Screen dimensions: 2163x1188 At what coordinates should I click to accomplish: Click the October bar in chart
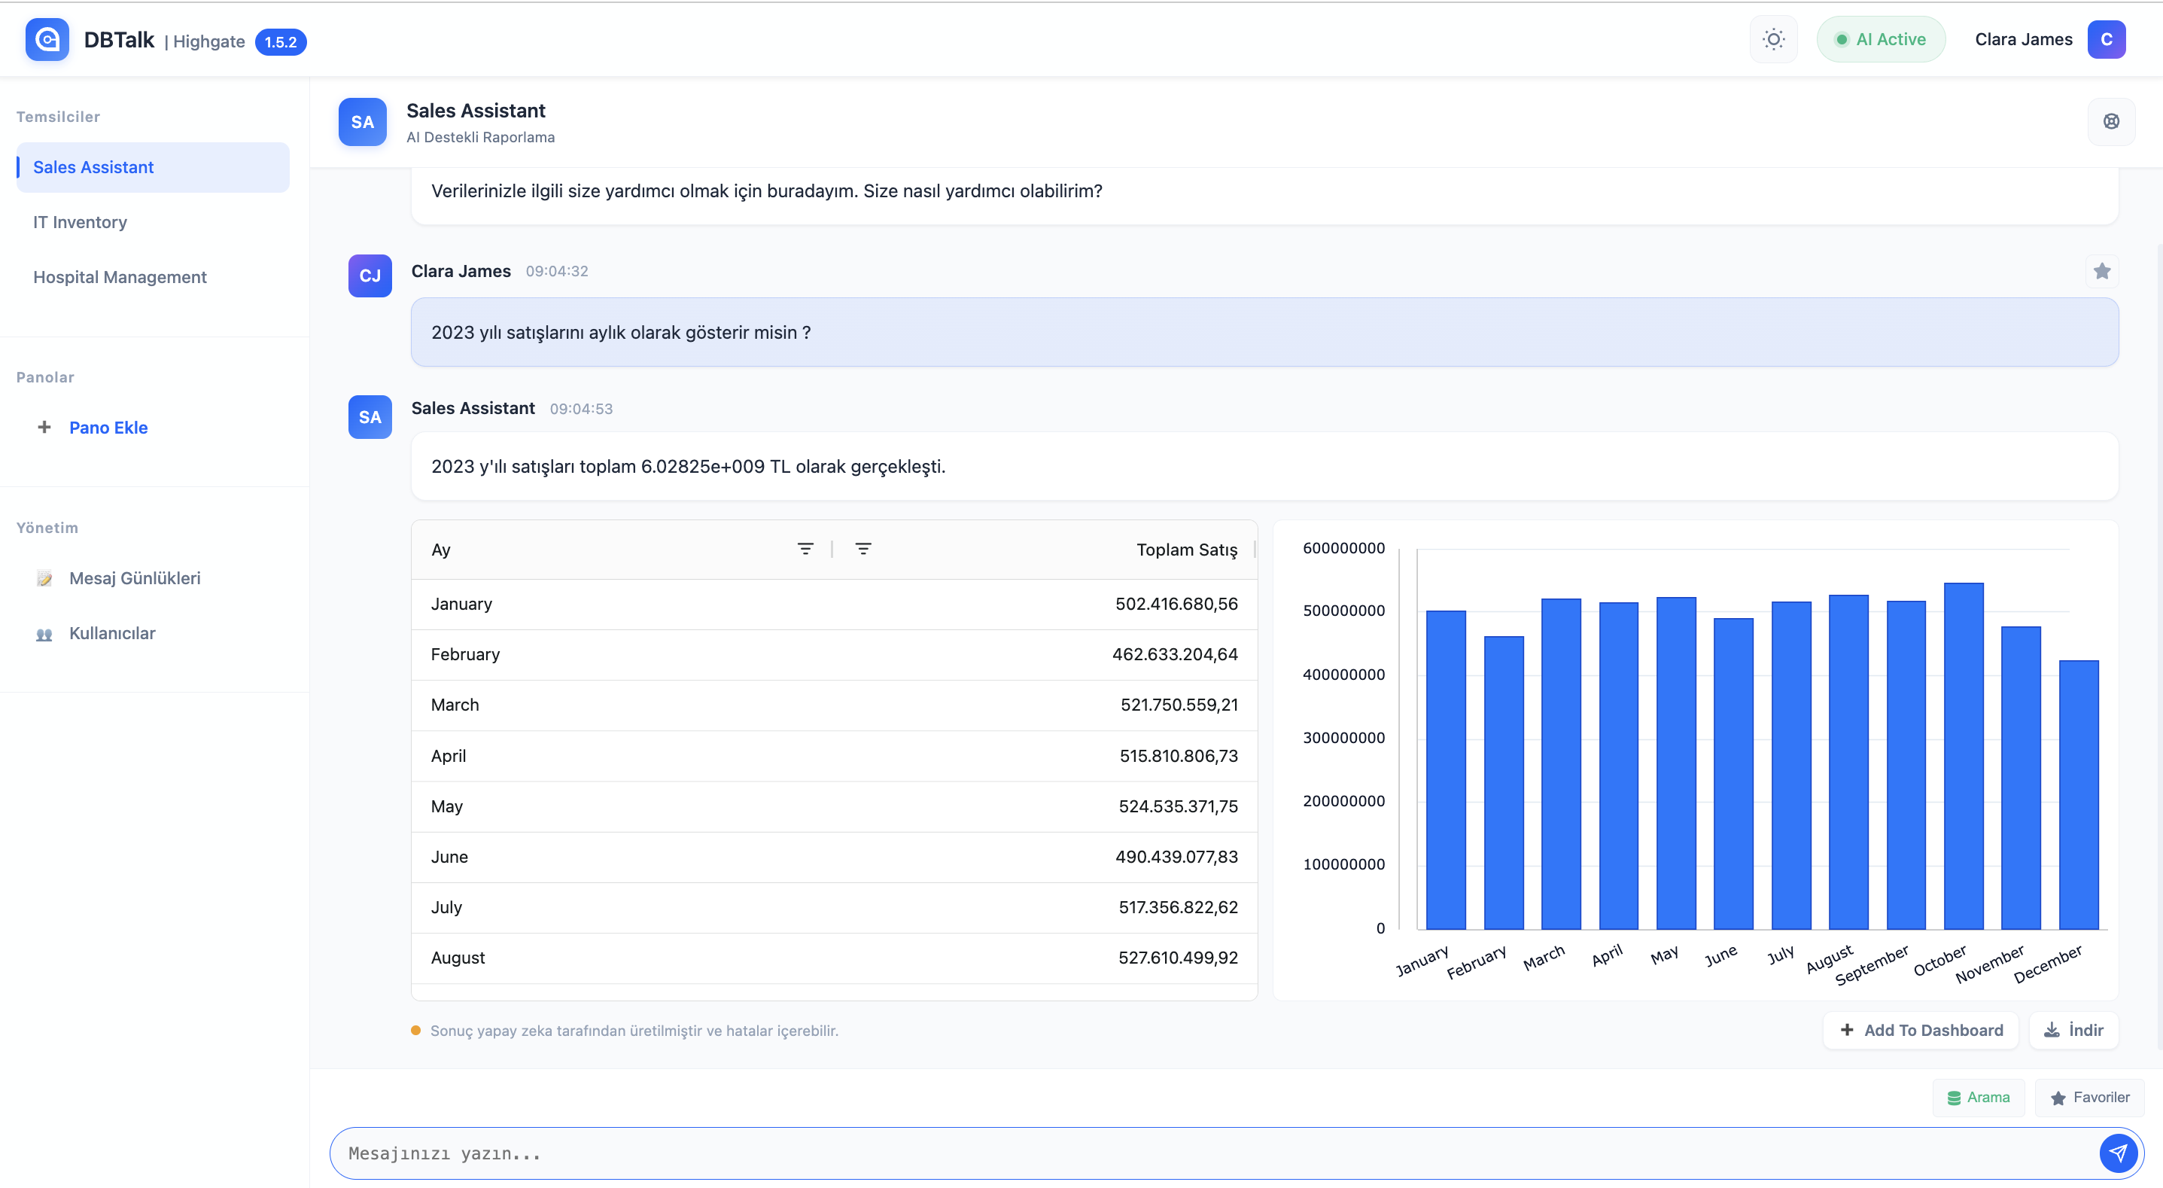(x=1963, y=756)
